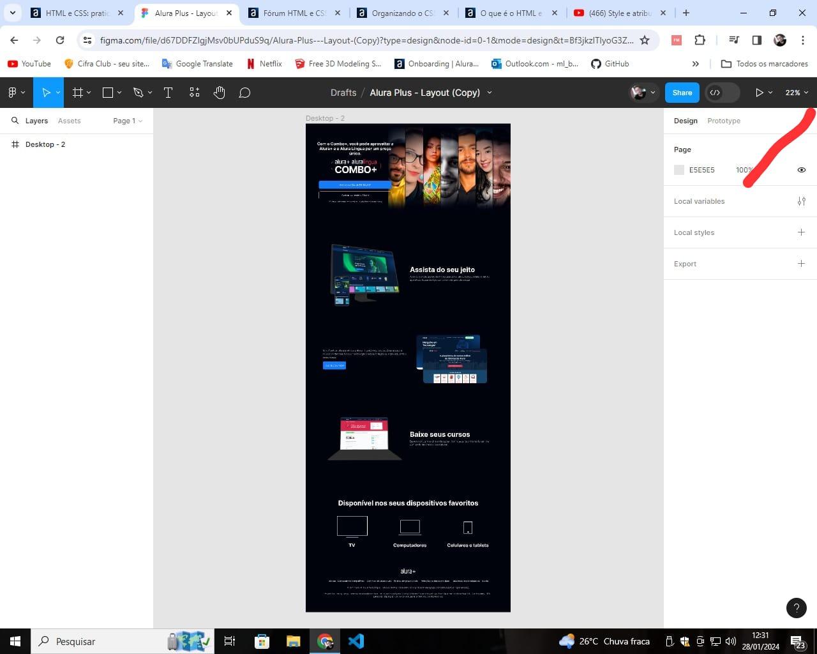Switch to O que é o HTML tab
The image size is (817, 654).
click(511, 13)
